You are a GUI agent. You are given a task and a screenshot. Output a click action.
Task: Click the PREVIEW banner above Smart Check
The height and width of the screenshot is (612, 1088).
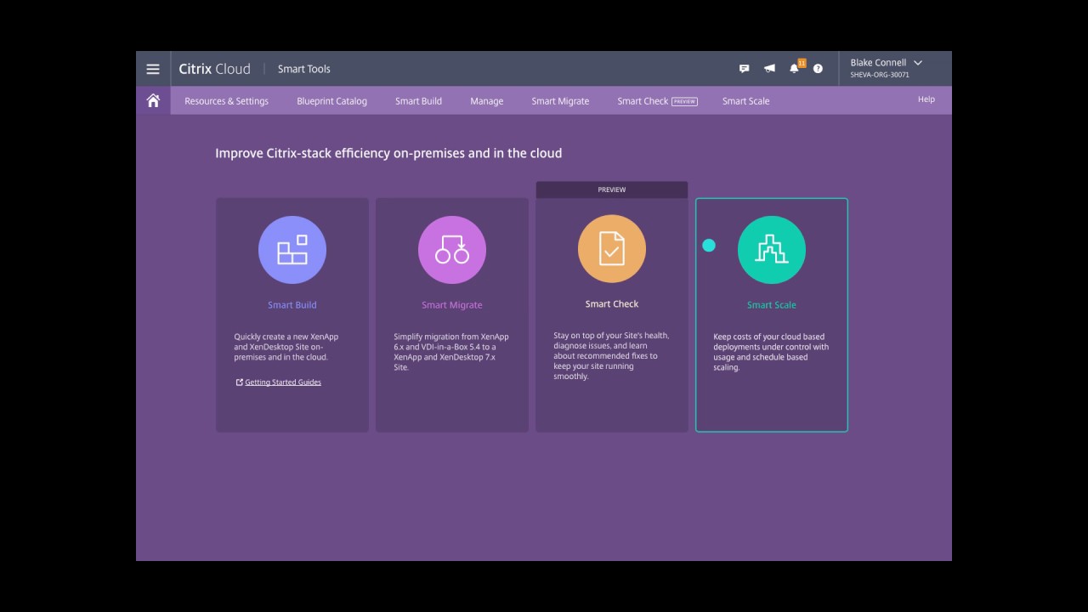point(612,190)
